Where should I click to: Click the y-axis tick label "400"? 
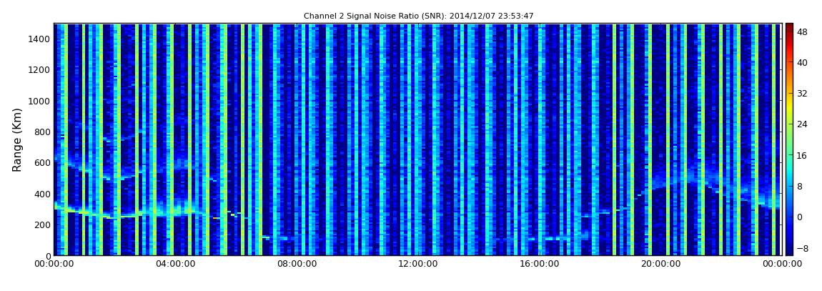click(42, 194)
